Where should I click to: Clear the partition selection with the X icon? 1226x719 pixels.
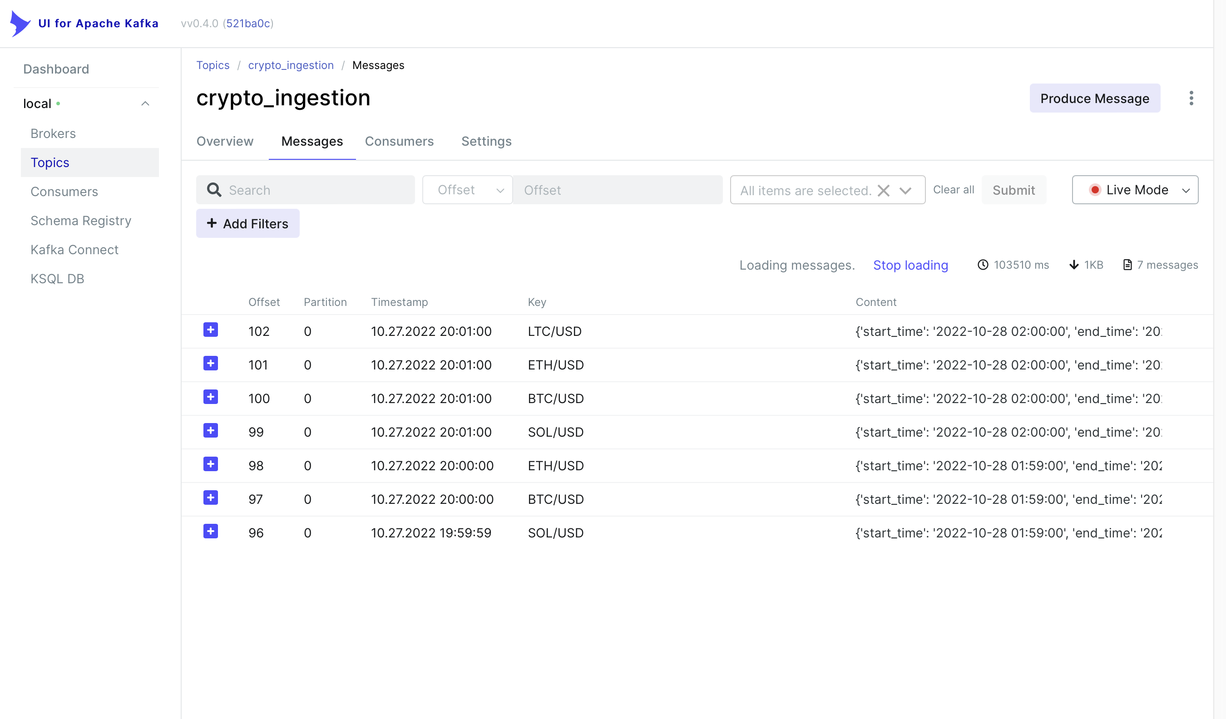point(883,190)
